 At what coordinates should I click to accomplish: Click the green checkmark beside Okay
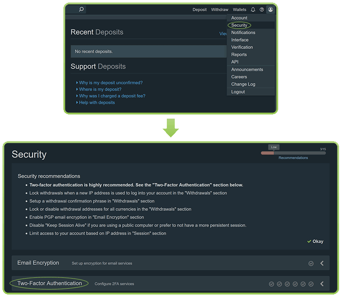(x=309, y=241)
